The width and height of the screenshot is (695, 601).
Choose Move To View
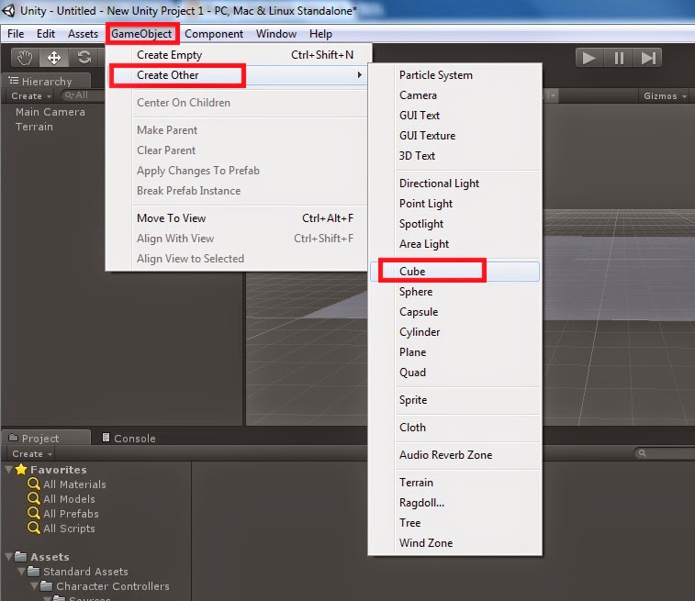[x=239, y=217]
